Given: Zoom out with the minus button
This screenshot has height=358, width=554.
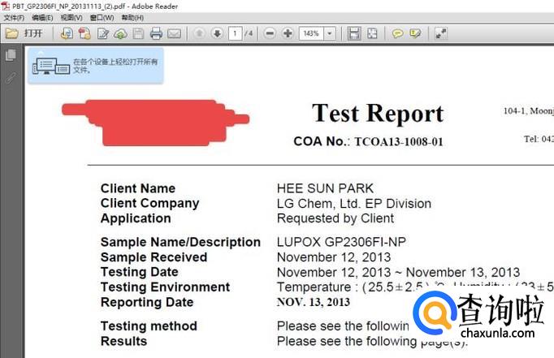Looking at the screenshot, I should click(x=270, y=33).
